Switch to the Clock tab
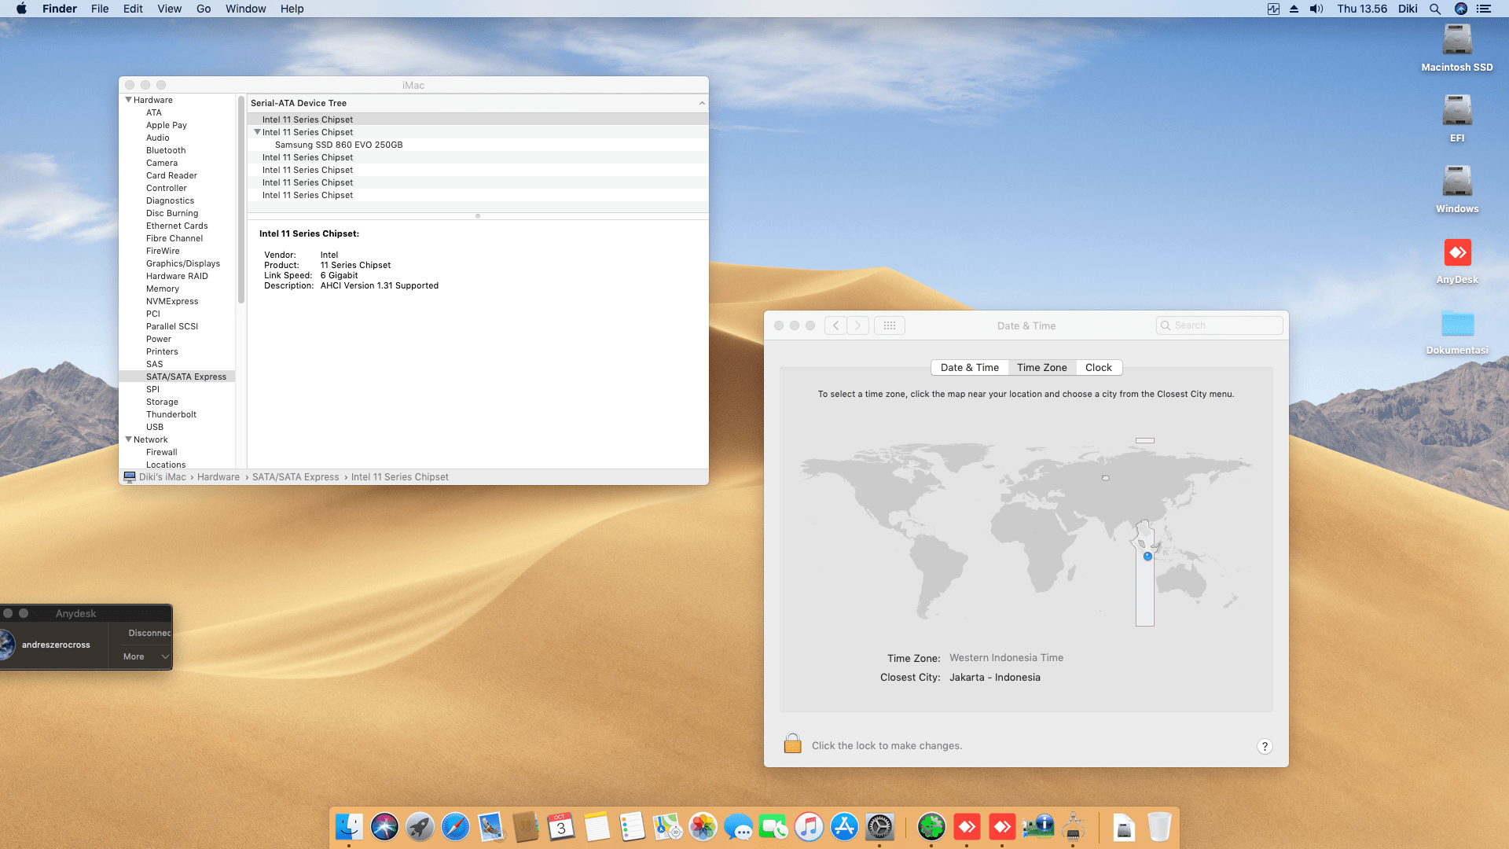 click(1098, 367)
